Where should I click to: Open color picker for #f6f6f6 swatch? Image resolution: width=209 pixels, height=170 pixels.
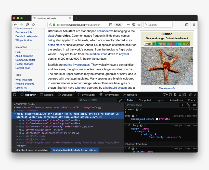(x=157, y=119)
